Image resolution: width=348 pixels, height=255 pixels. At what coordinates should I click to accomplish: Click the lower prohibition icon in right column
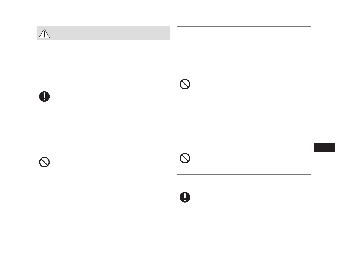tap(185, 158)
